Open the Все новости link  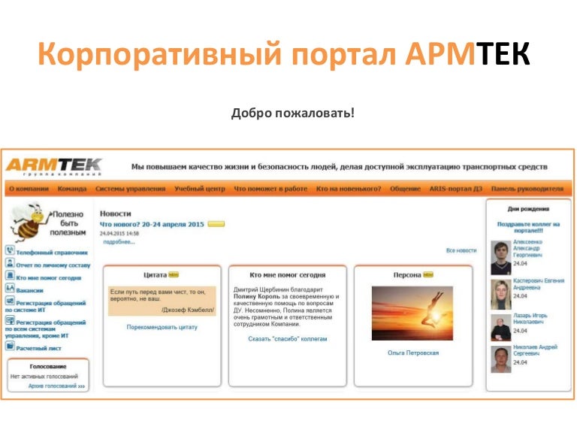coord(461,250)
